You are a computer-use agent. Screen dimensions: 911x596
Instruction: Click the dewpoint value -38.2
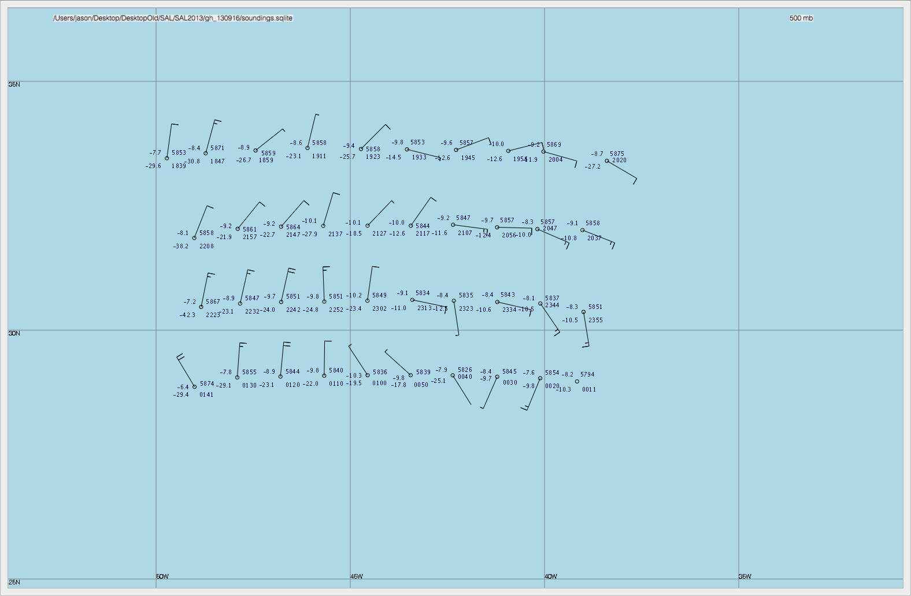[181, 247]
